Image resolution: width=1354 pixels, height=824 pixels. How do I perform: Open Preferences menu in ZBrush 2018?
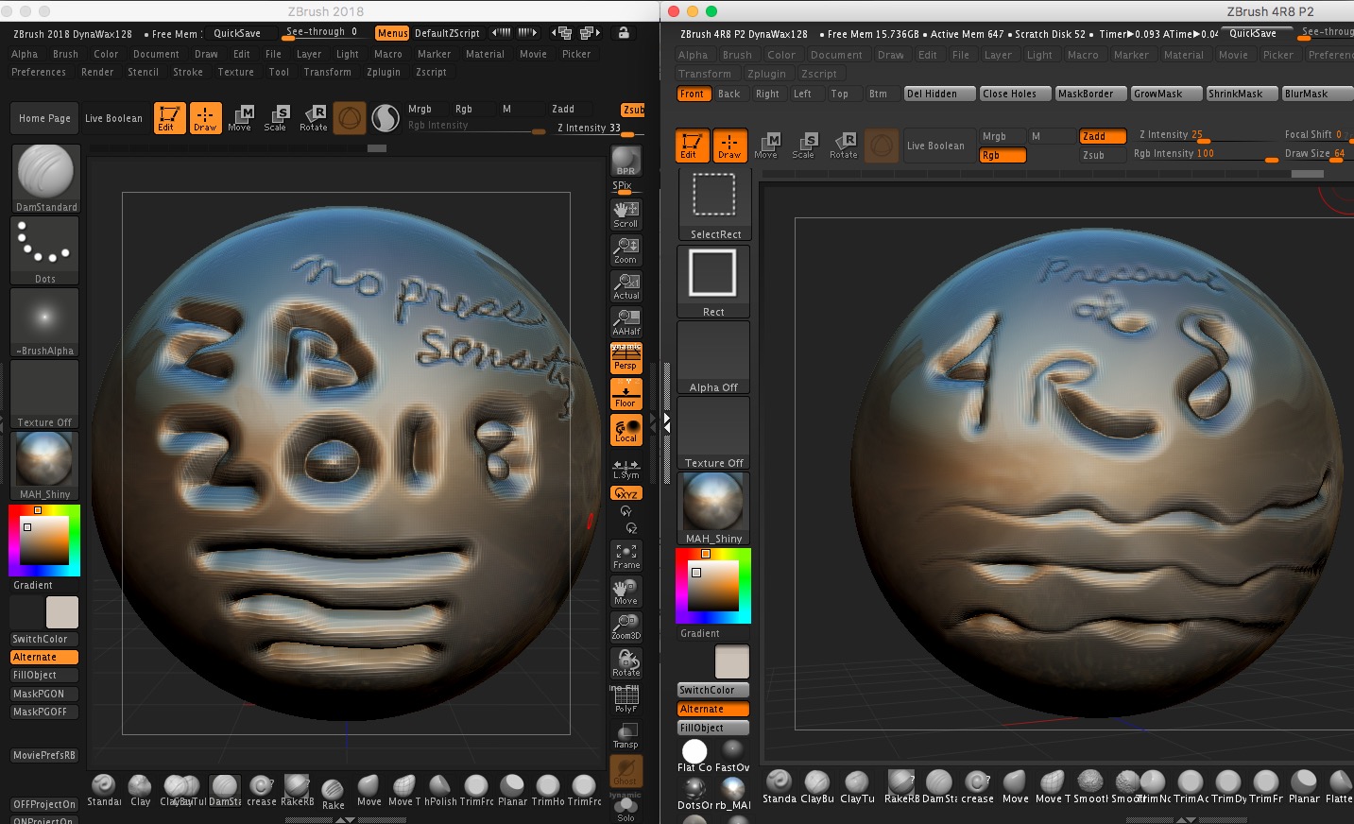pos(39,72)
